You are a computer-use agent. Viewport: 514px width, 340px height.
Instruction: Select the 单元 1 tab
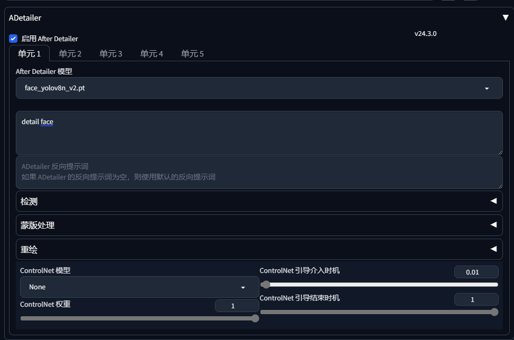(29, 53)
